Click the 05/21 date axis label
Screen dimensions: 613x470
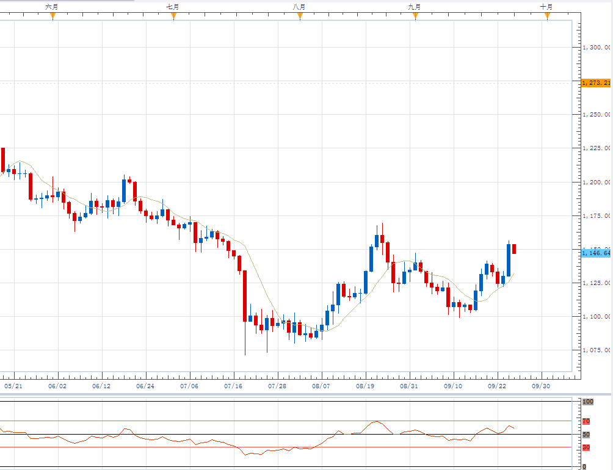coord(13,386)
